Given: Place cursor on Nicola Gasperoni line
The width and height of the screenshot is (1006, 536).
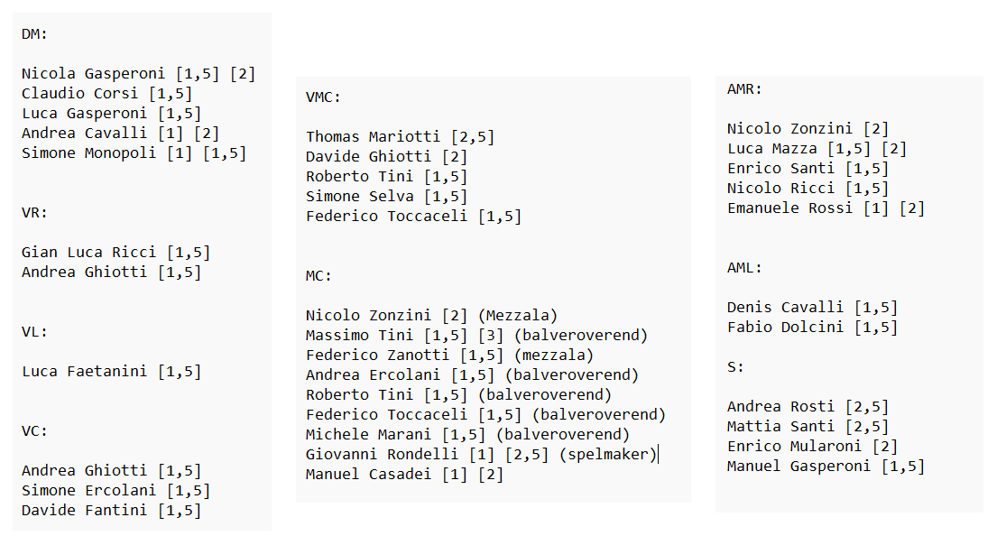Looking at the screenshot, I should pyautogui.click(x=139, y=74).
